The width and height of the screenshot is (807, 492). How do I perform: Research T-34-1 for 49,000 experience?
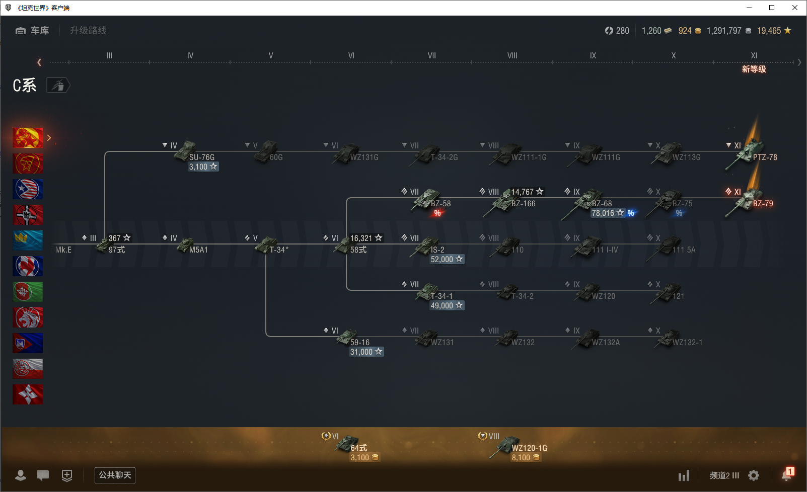447,305
